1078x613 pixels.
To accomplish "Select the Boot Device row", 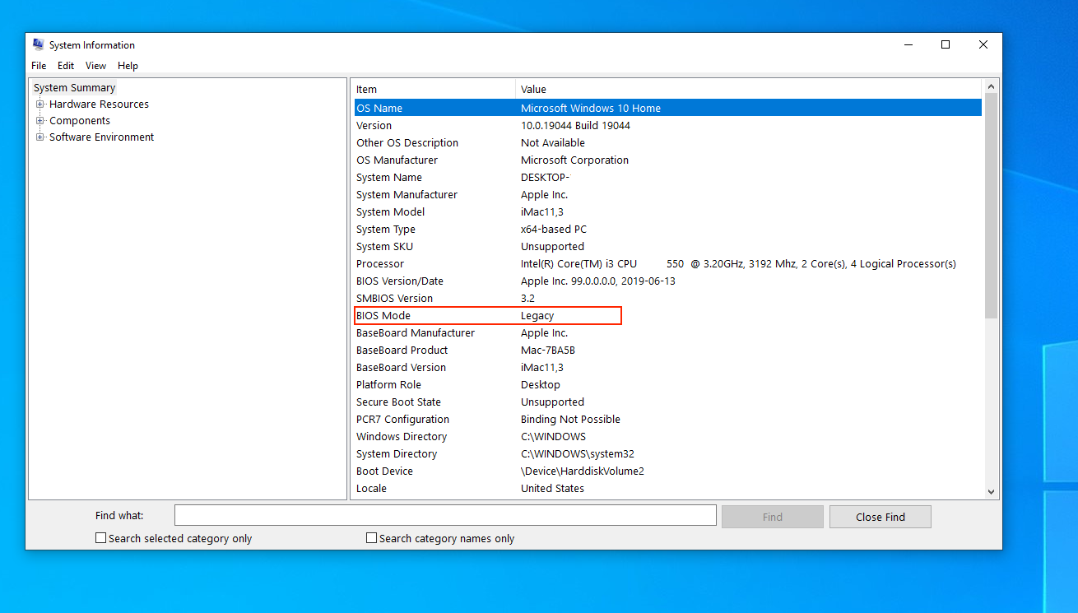I will pyautogui.click(x=667, y=471).
